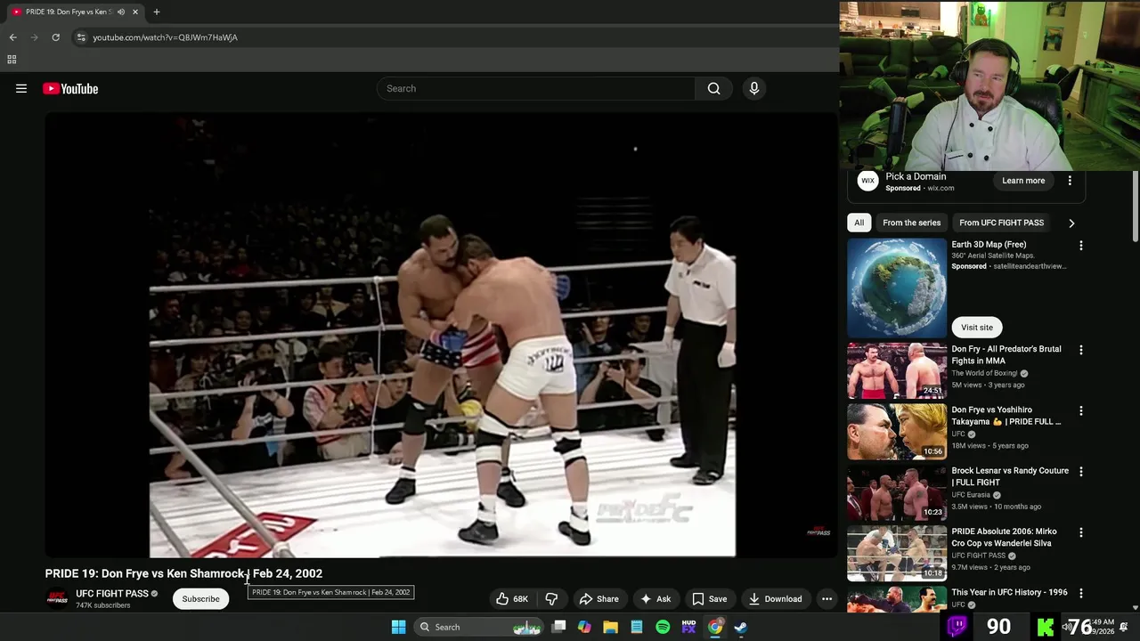
Task: Click UFC Eurasia channel name
Action: [x=971, y=495]
